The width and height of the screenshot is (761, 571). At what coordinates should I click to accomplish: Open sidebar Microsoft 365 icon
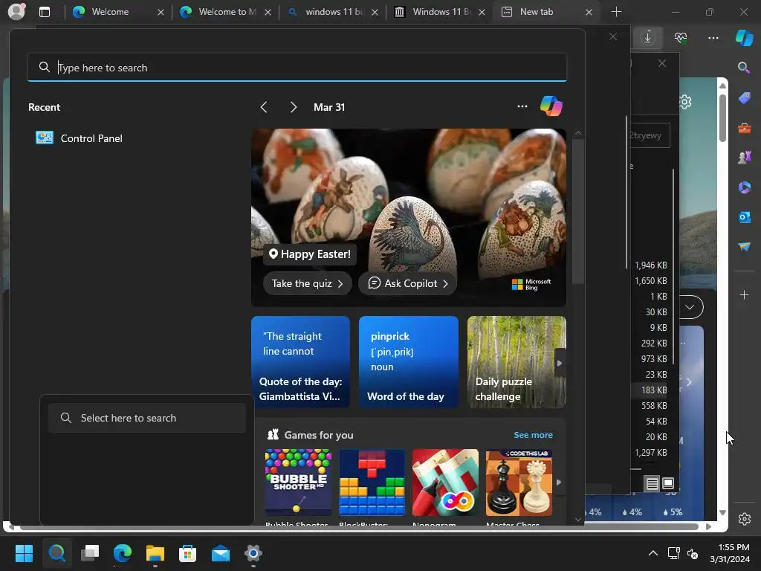click(x=744, y=187)
